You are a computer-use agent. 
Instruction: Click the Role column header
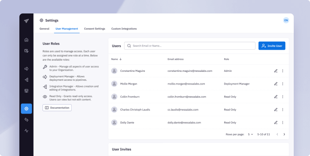tap(226, 59)
